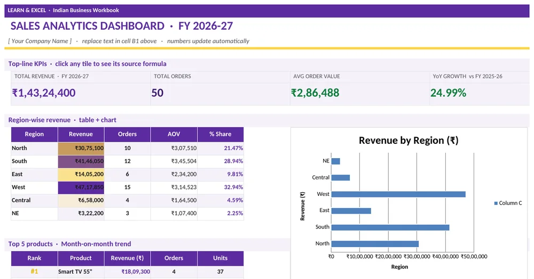Image resolution: width=534 pixels, height=279 pixels.
Task: Select NE share cell 2.25%
Action: pos(221,213)
